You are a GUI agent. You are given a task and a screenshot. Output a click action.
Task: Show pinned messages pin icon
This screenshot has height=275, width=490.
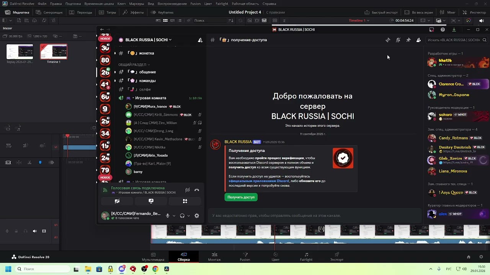point(408,40)
